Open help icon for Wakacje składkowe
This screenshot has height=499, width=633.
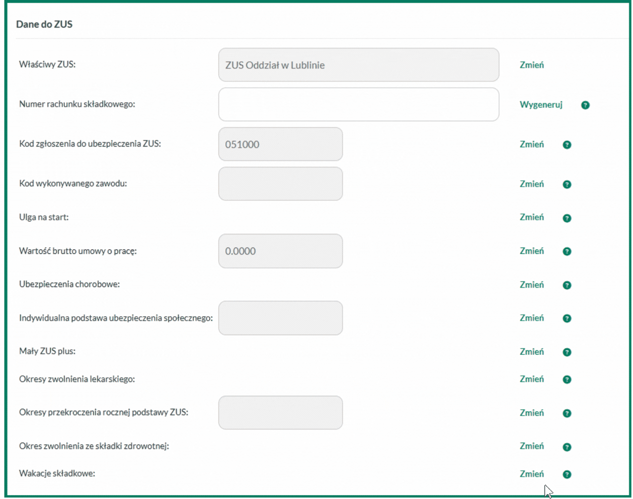pyautogui.click(x=567, y=474)
